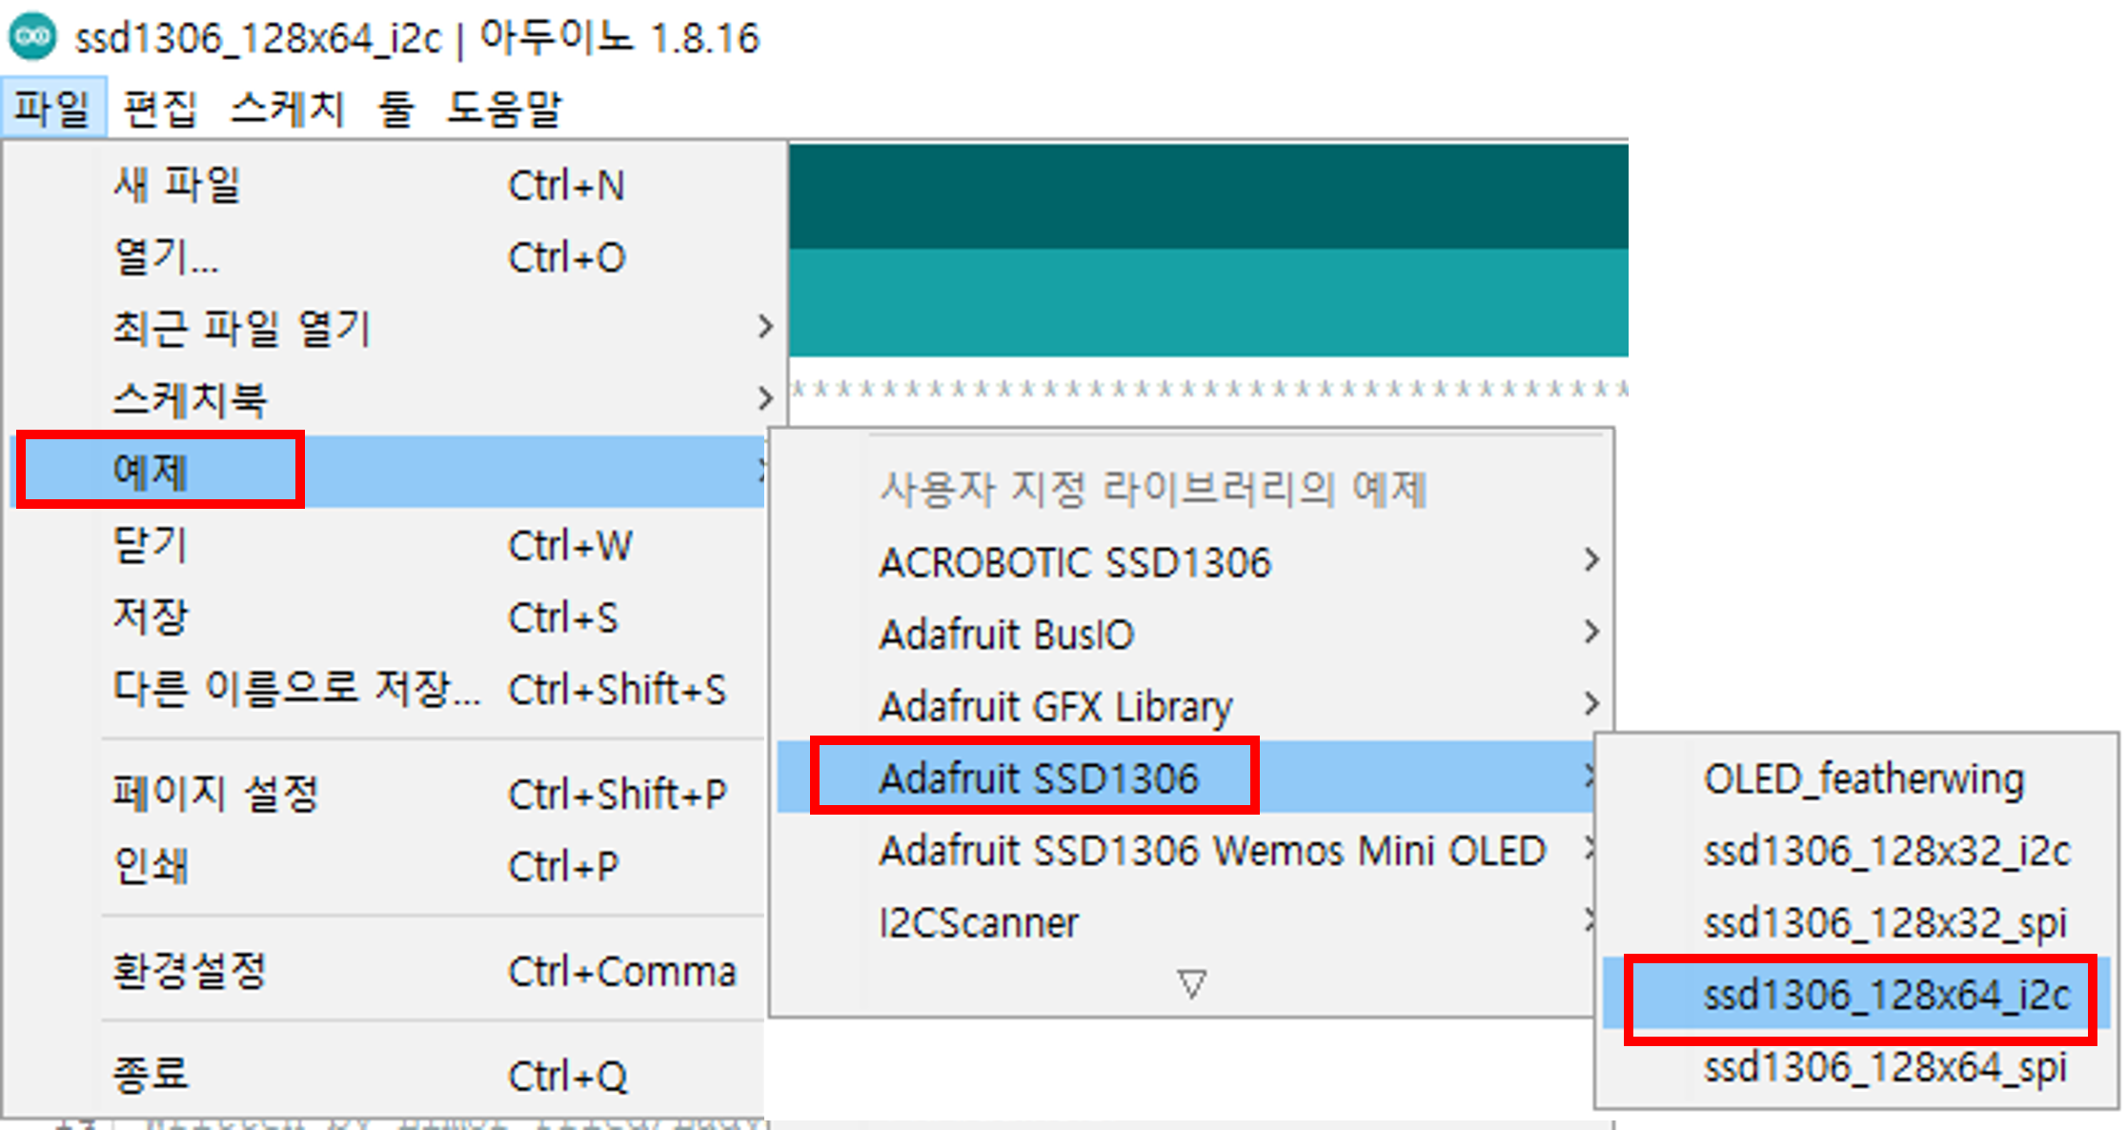Open the 툴 menu

tap(395, 108)
